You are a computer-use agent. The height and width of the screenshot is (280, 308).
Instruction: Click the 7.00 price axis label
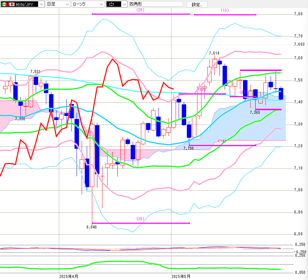point(298,190)
